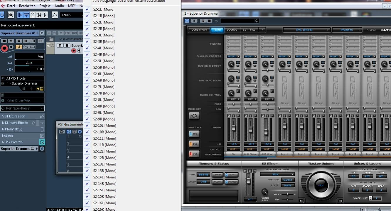Screen dimensions: 391x211
Task: Toggle BUS channels show/hide button
Action: tap(194, 144)
